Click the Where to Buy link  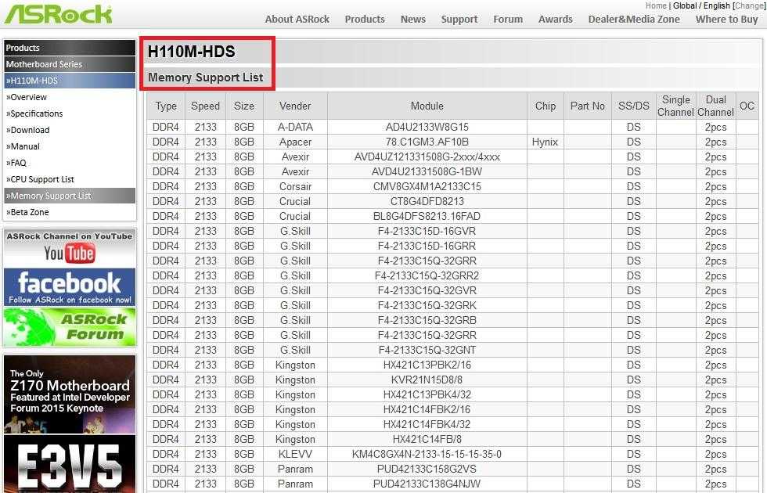coord(727,20)
